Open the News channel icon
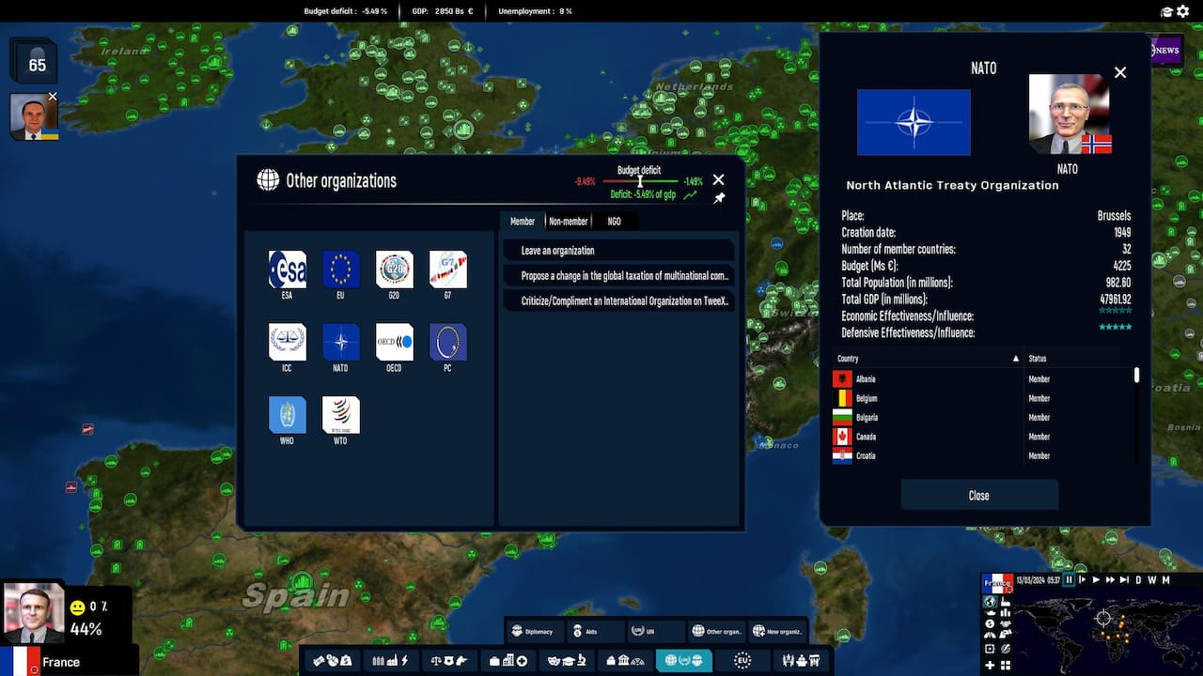Viewport: 1203px width, 676px height. coord(1166,50)
